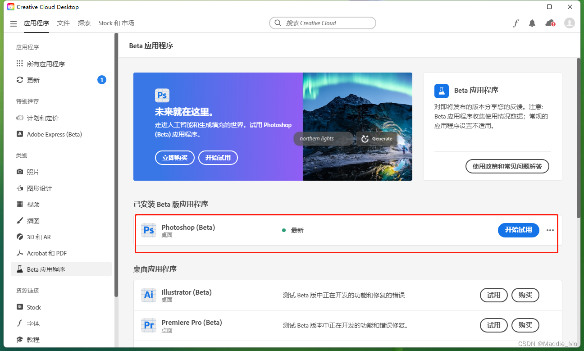
Task: Click the film icon beside 视频
Action: click(19, 205)
